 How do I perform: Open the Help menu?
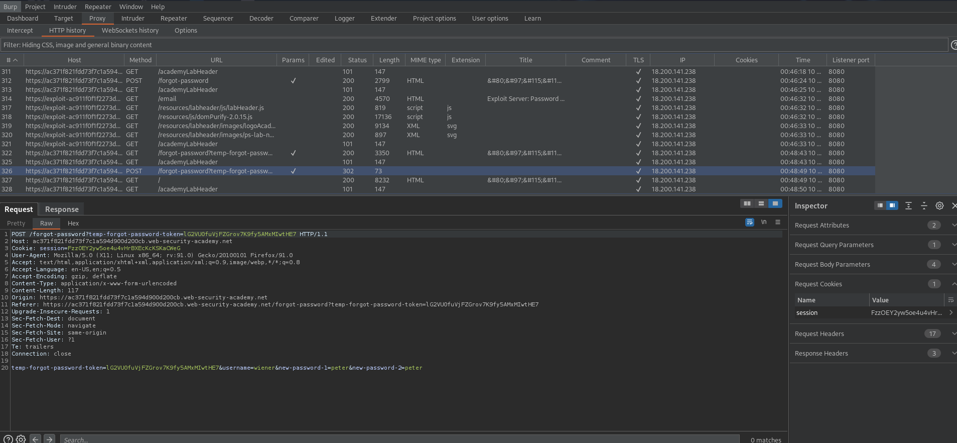pos(158,7)
